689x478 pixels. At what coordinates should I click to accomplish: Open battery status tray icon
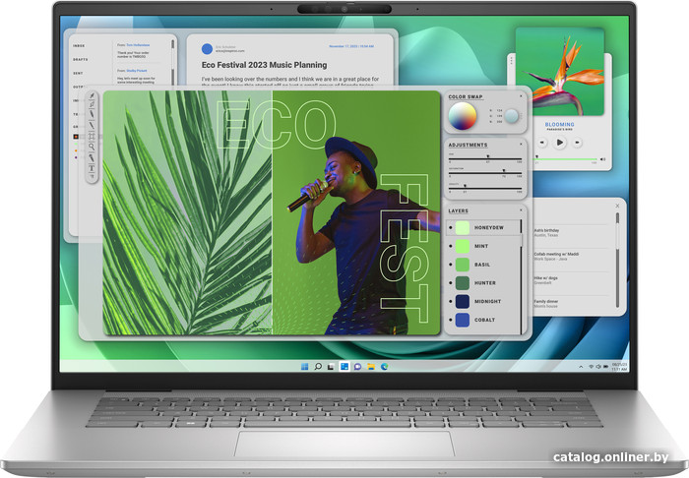pyautogui.click(x=605, y=367)
